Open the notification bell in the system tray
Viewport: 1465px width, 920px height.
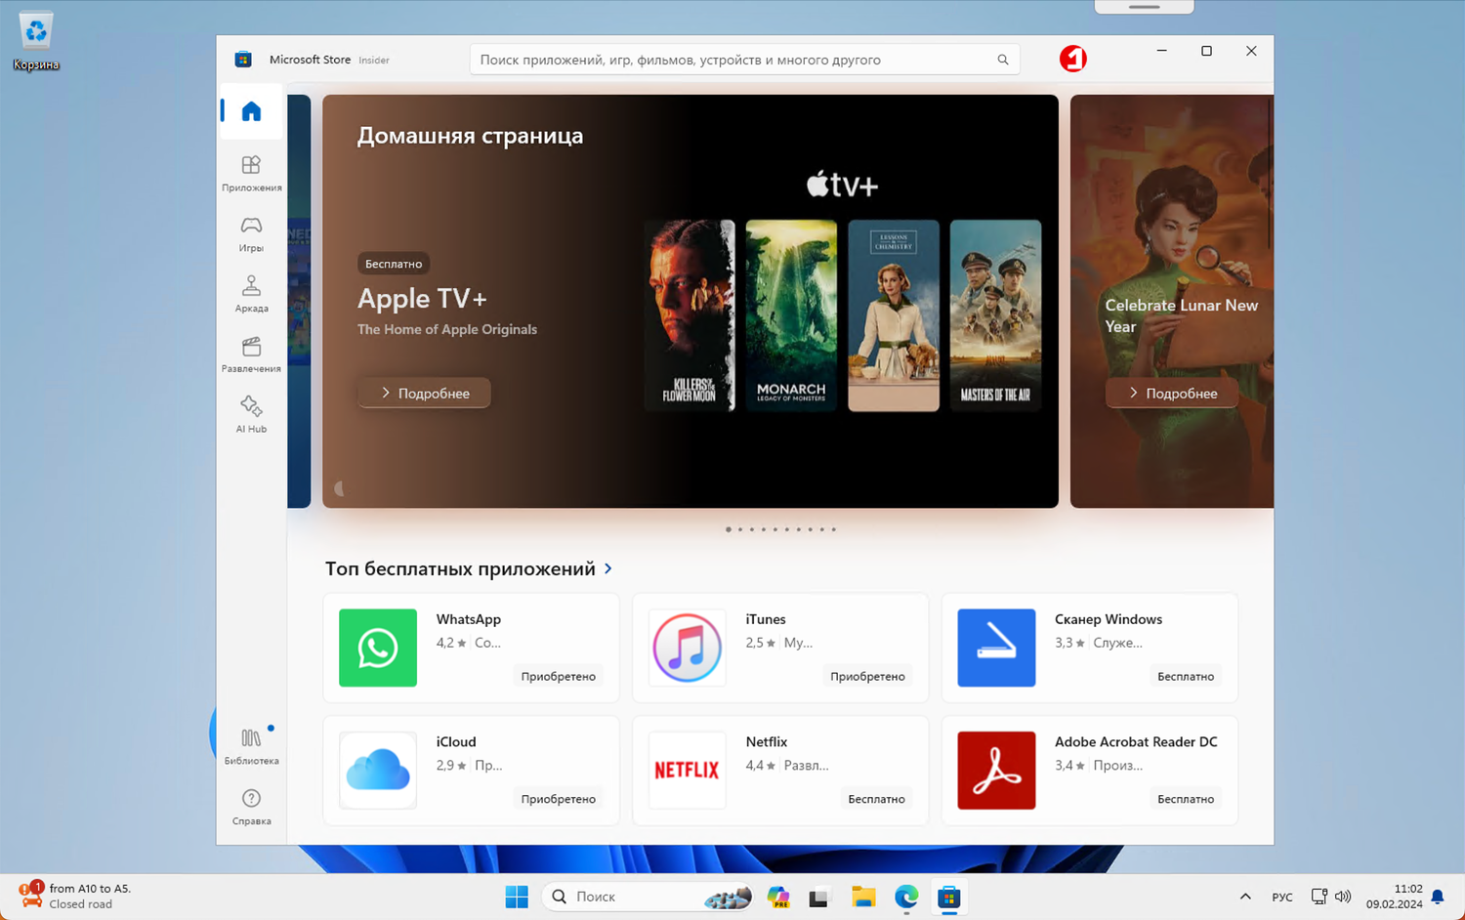click(x=1437, y=897)
